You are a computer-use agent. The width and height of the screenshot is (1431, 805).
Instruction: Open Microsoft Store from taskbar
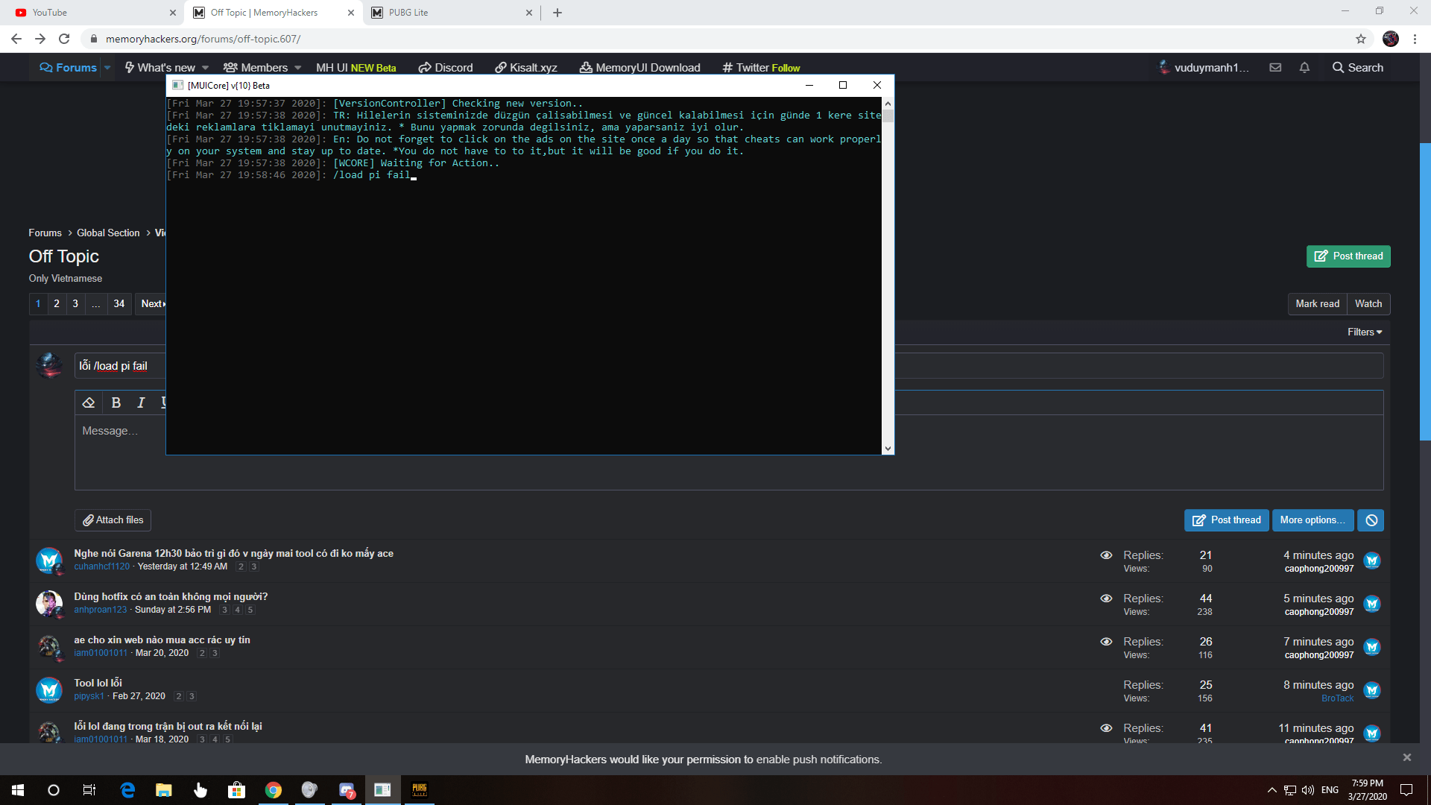236,790
